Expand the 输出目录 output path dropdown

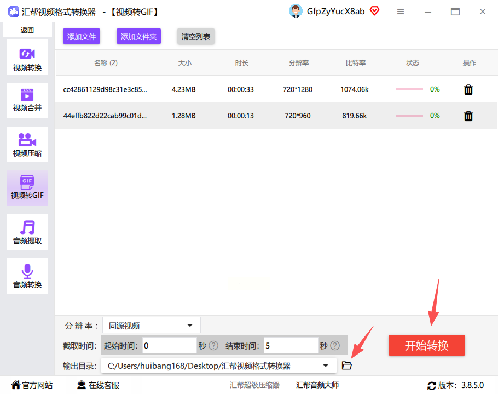(326, 366)
